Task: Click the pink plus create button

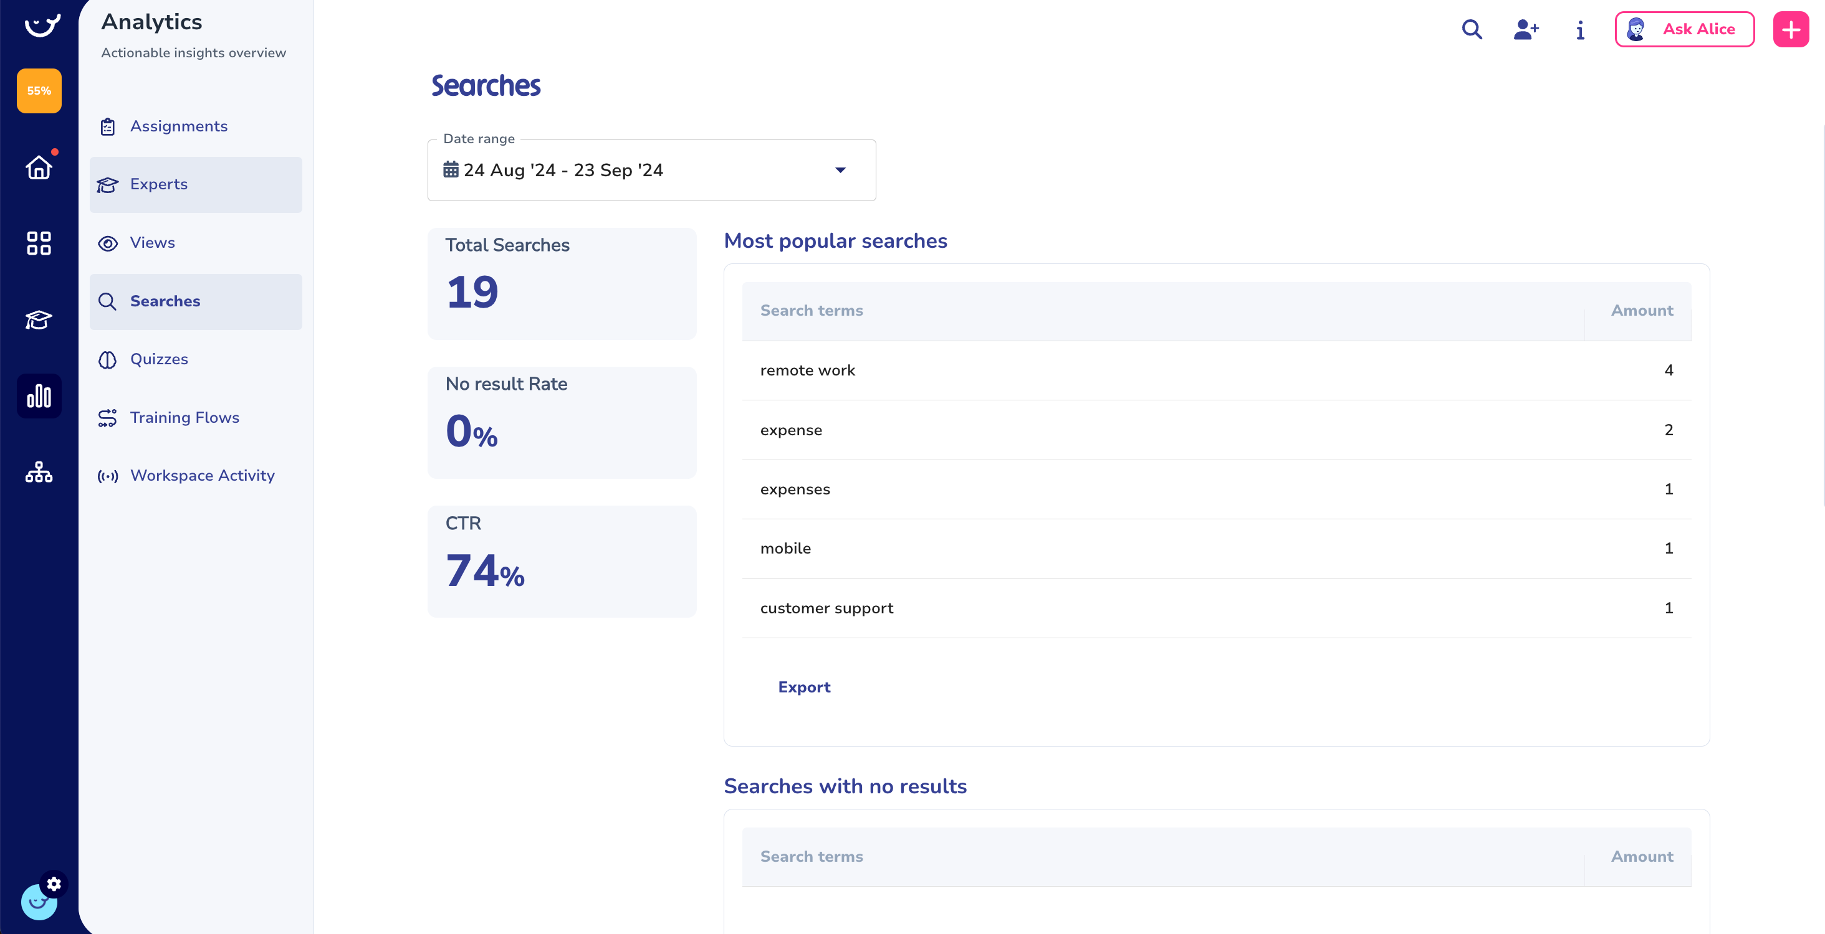Action: pyautogui.click(x=1790, y=30)
